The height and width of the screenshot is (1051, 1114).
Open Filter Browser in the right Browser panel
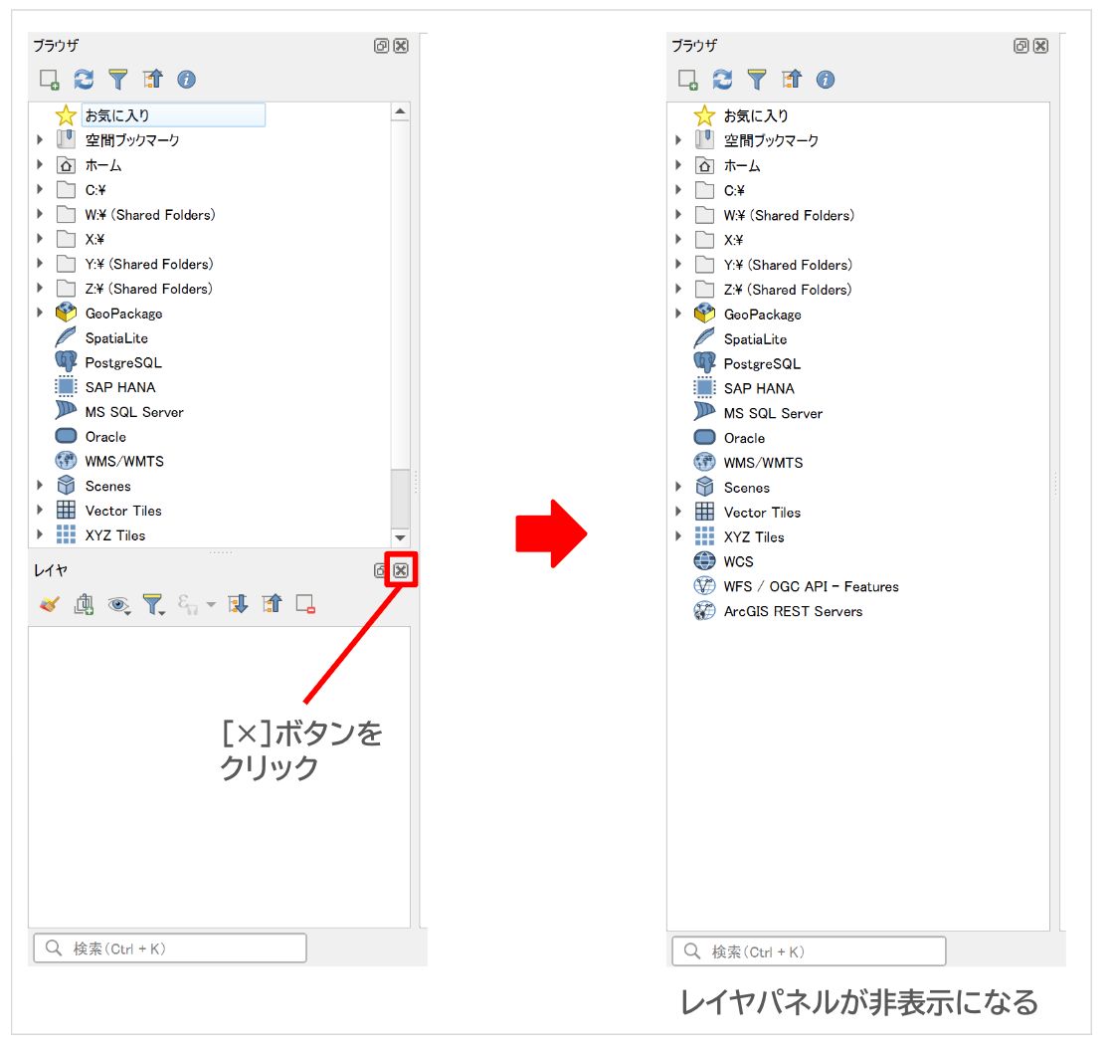(757, 80)
